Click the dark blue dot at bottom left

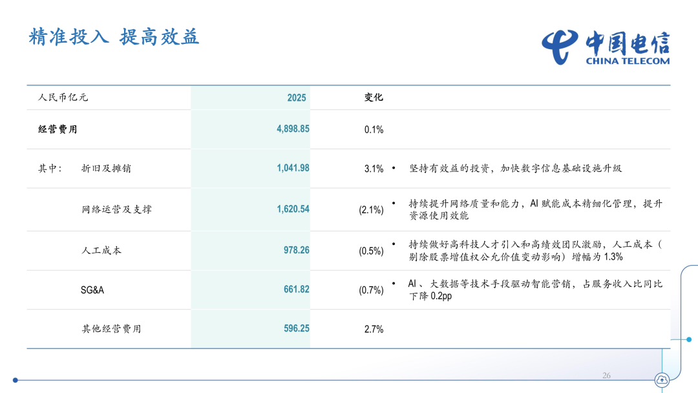pyautogui.click(x=16, y=380)
